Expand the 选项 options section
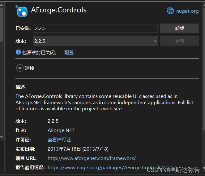 click(x=20, y=68)
